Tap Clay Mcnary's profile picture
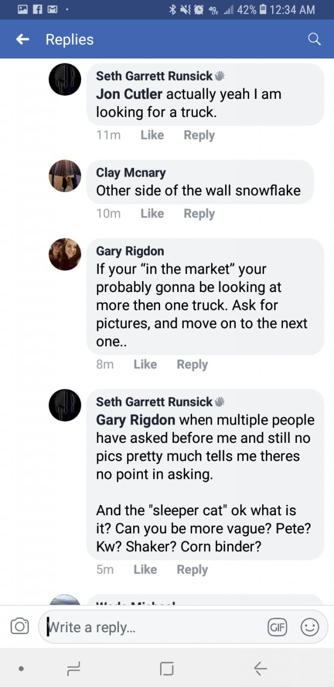This screenshot has width=334, height=687. (x=65, y=176)
